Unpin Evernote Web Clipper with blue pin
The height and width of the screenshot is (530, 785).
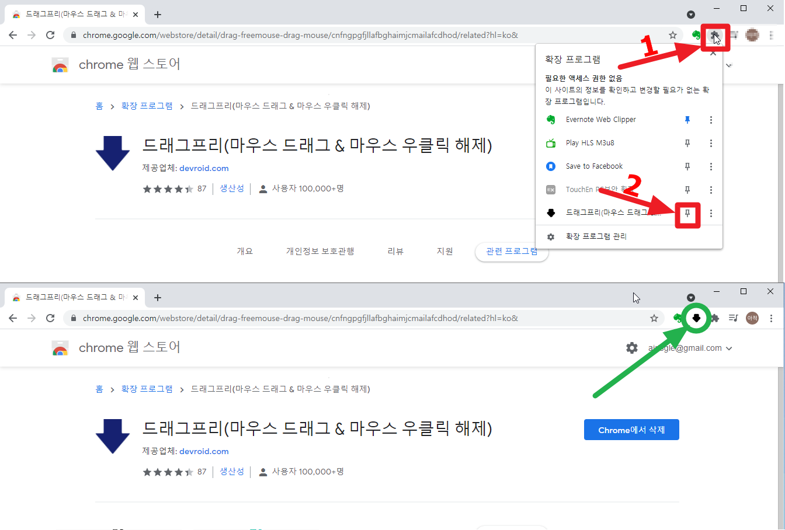687,120
